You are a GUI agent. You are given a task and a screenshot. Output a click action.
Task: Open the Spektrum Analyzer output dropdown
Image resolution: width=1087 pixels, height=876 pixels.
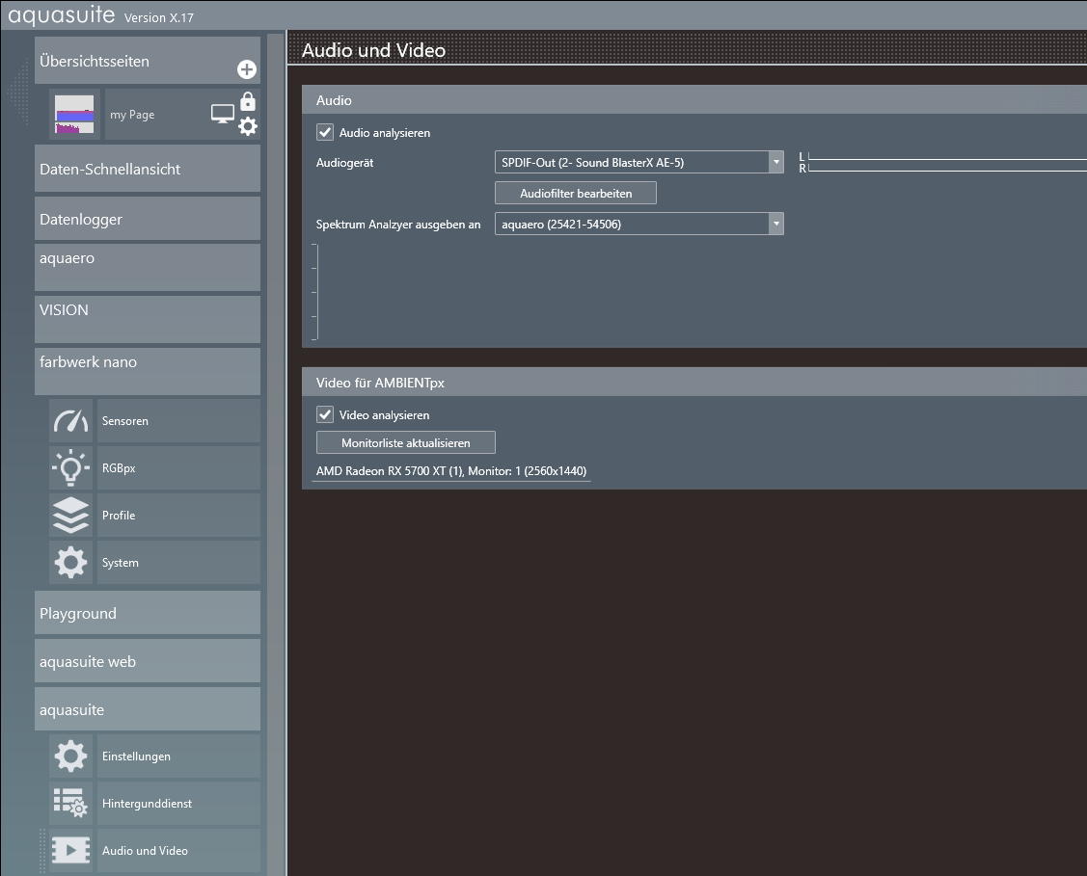tap(776, 224)
